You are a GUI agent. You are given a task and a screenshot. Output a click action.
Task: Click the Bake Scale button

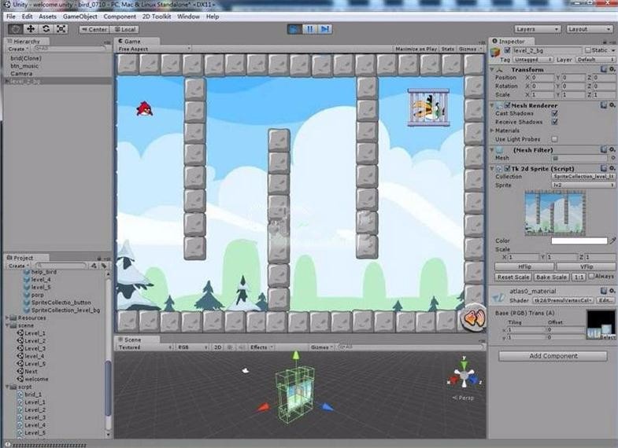point(551,277)
